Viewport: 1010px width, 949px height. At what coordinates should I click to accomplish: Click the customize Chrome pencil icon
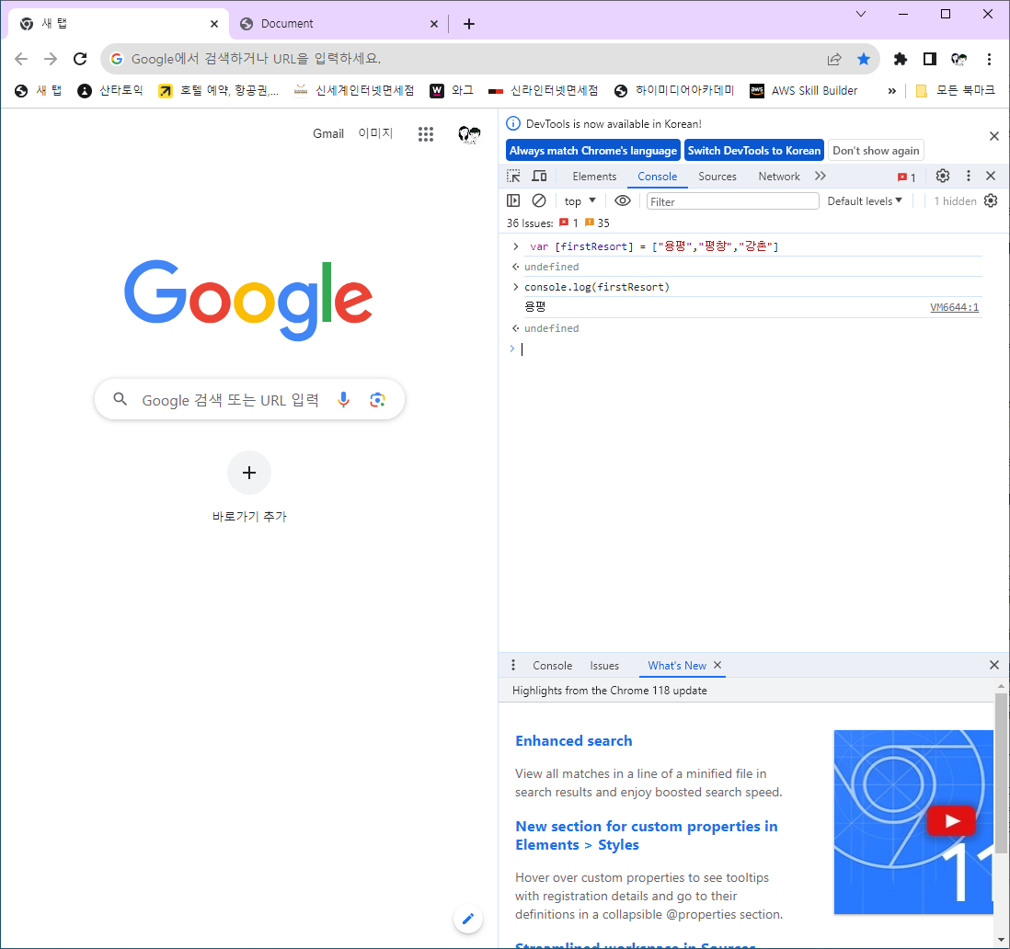[x=468, y=919]
